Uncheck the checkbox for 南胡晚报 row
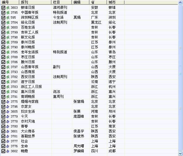Image resolution: width=183 pixels, height=156 pixels. (x=3, y=97)
